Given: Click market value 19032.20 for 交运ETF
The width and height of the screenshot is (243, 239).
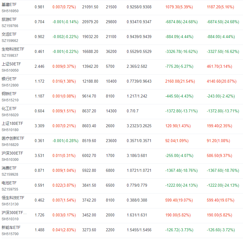Looking at the screenshot, I should click(90, 37).
